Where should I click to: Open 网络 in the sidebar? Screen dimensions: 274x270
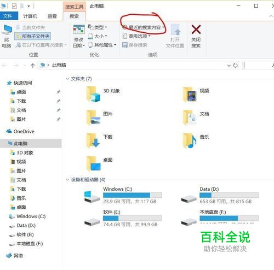15,256
